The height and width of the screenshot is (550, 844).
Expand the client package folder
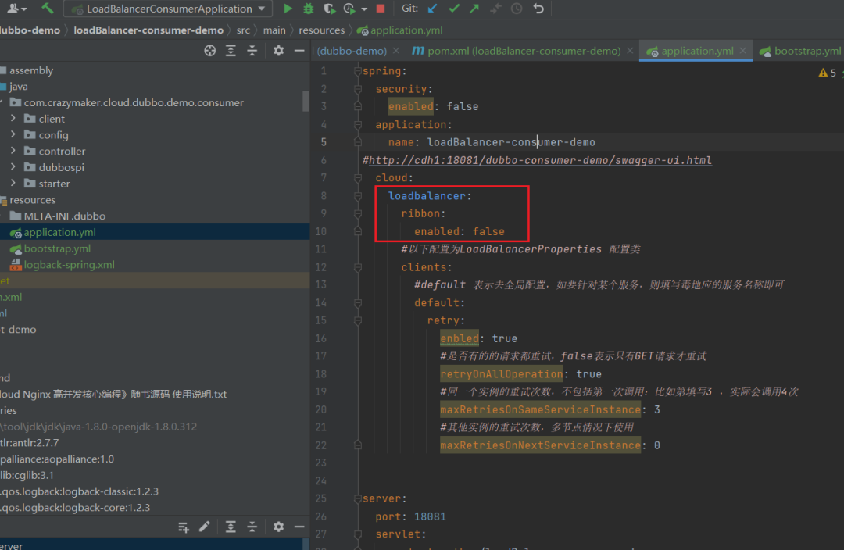coord(13,119)
